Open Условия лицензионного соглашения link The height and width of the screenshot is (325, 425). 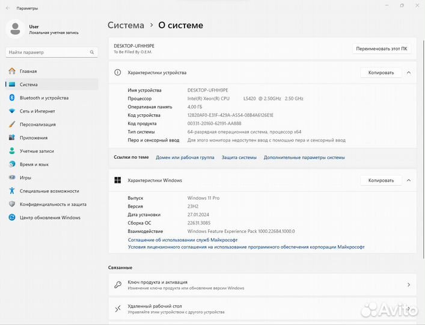click(246, 247)
